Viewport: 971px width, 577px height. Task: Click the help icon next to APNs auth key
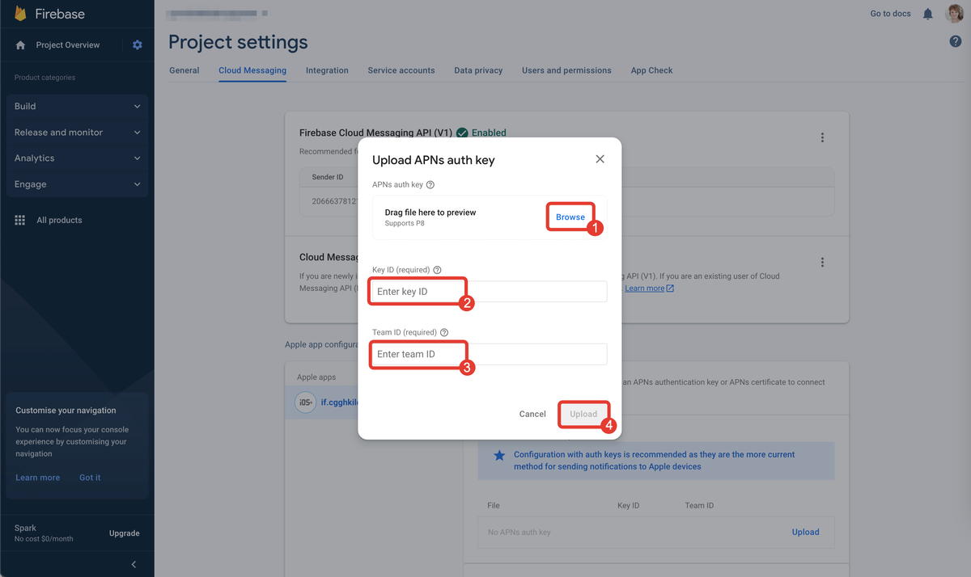430,185
